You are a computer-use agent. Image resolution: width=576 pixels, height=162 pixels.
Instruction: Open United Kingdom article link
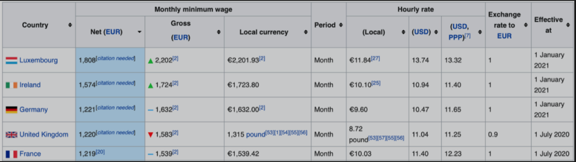click(x=44, y=134)
